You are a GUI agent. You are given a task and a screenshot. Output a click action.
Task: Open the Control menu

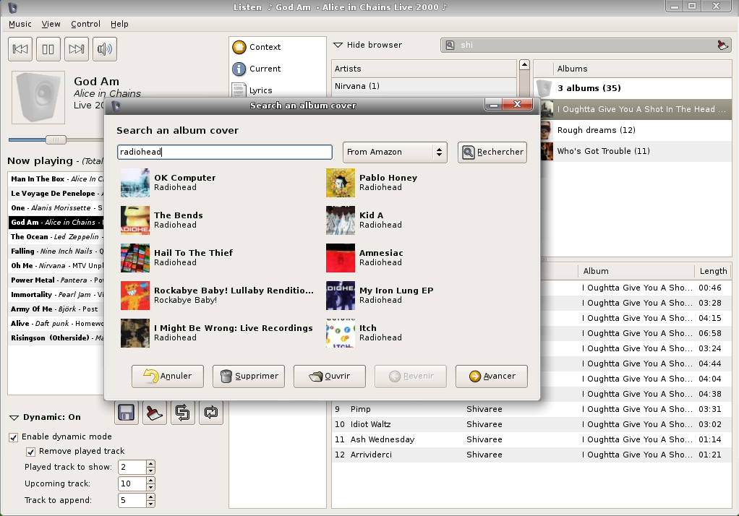pos(86,24)
